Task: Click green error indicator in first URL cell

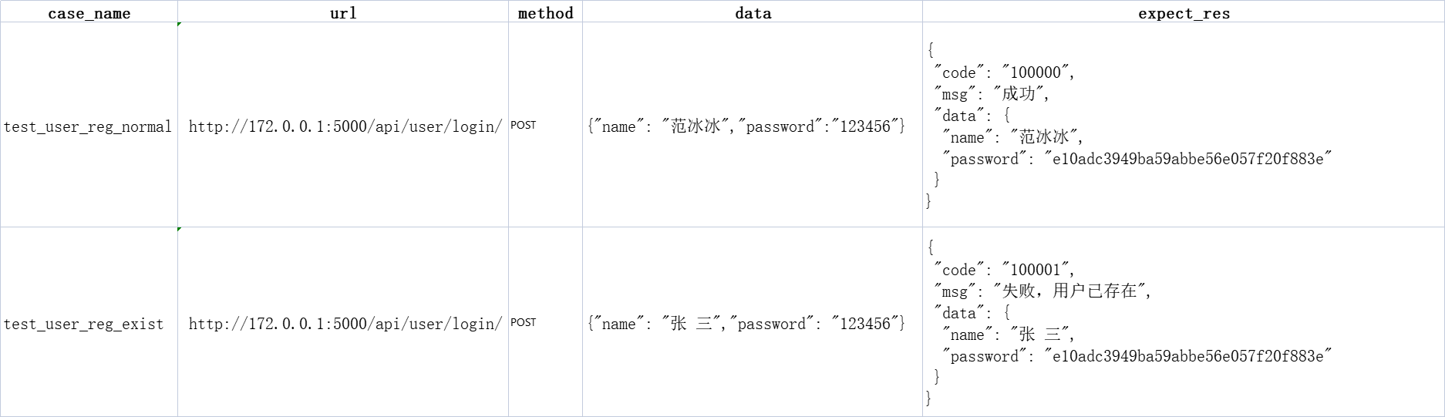Action: tap(180, 25)
